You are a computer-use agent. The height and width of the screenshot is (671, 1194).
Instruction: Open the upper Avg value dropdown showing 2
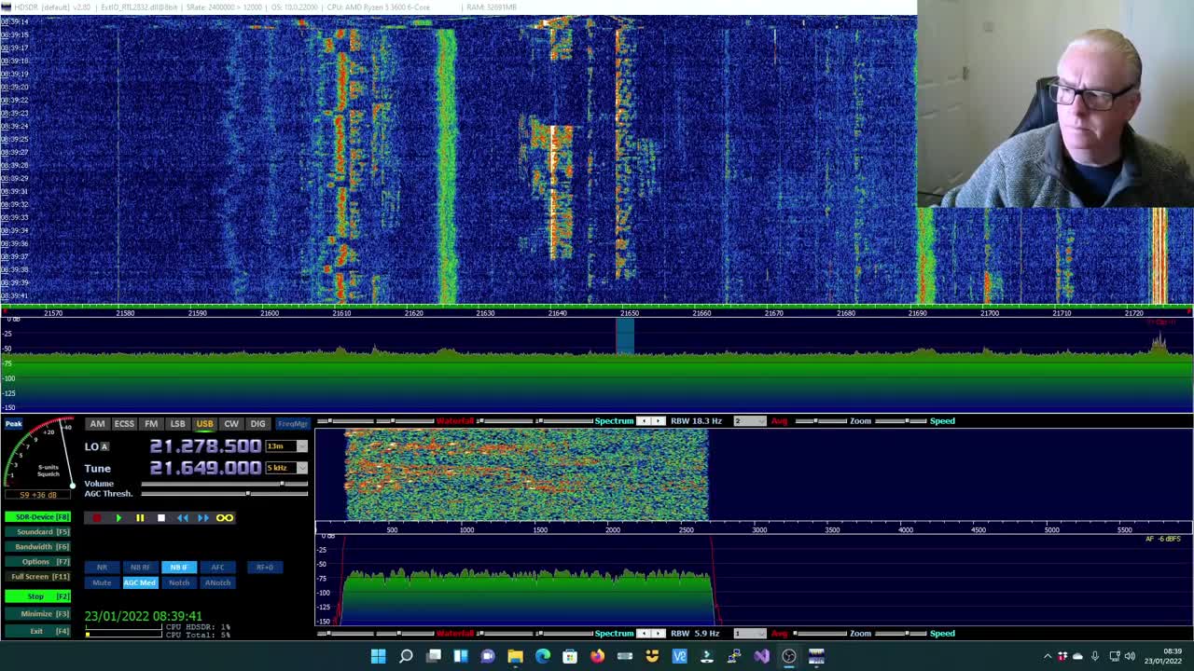[x=749, y=421]
